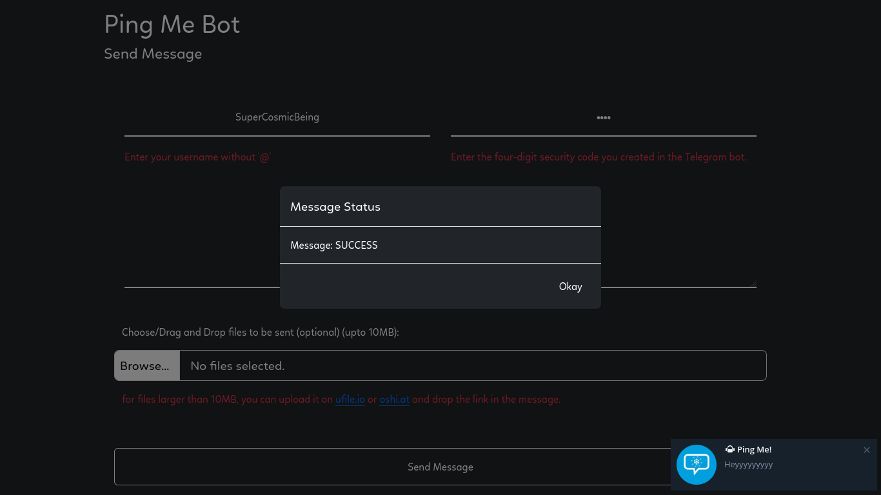This screenshot has height=495, width=881.
Task: Open the ufile.io link
Action: [350, 399]
